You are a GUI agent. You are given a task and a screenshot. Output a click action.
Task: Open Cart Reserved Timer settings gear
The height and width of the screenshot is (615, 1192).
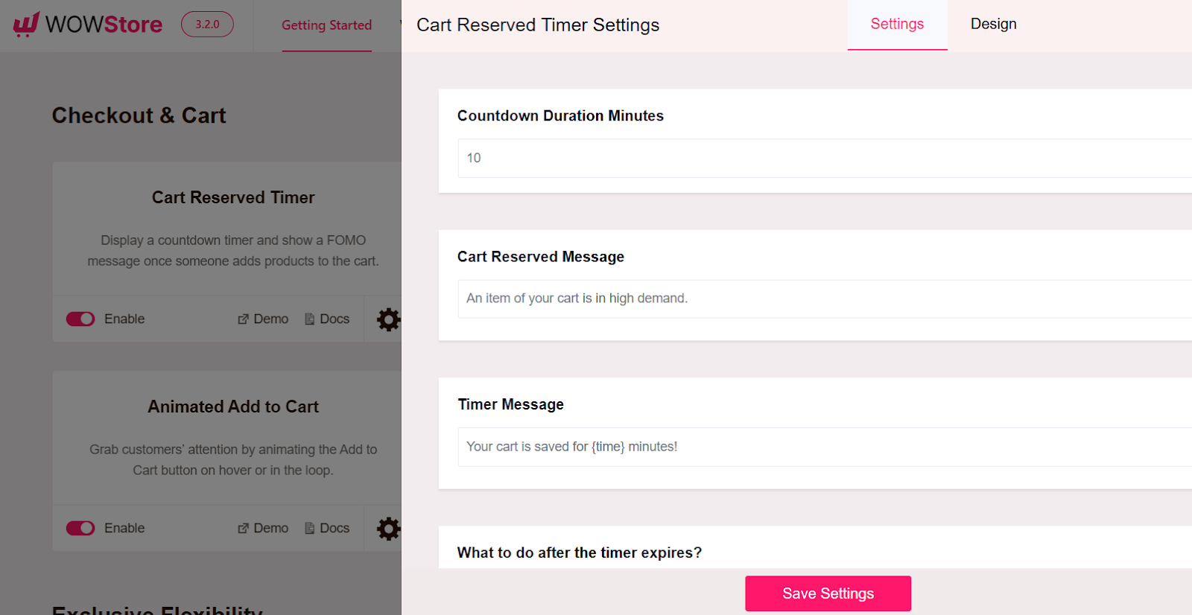(388, 319)
